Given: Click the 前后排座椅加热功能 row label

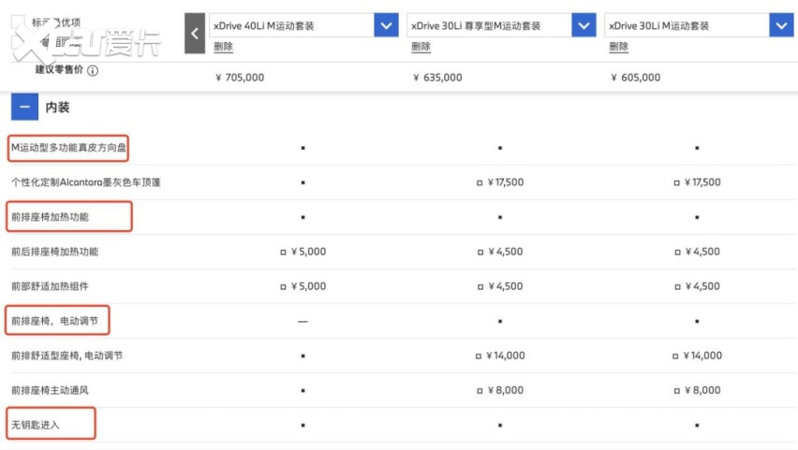Looking at the screenshot, I should 54,252.
